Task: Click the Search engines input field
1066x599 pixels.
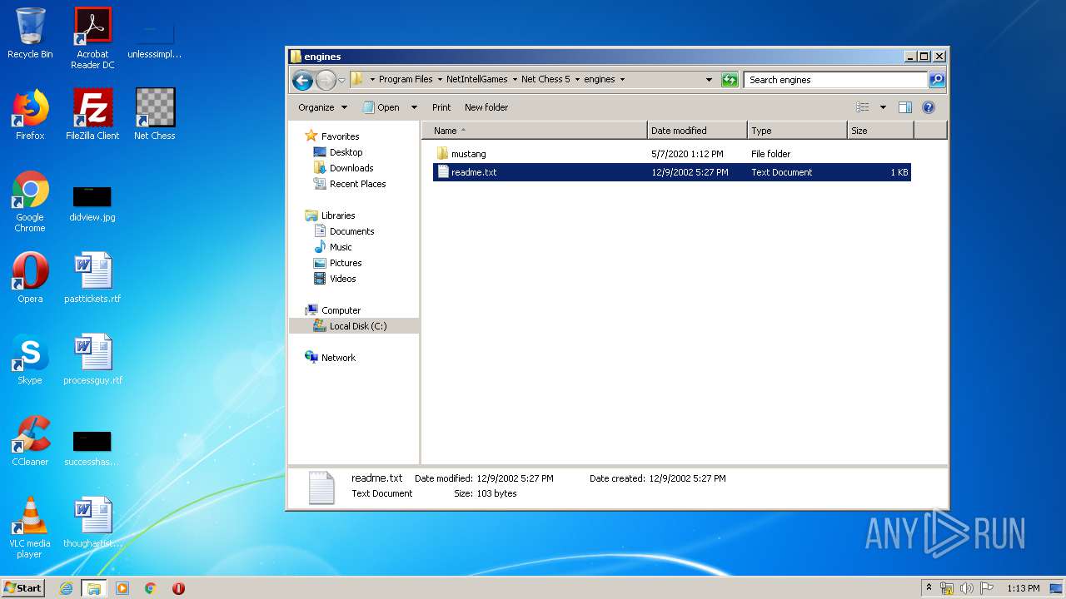Action: pyautogui.click(x=835, y=80)
